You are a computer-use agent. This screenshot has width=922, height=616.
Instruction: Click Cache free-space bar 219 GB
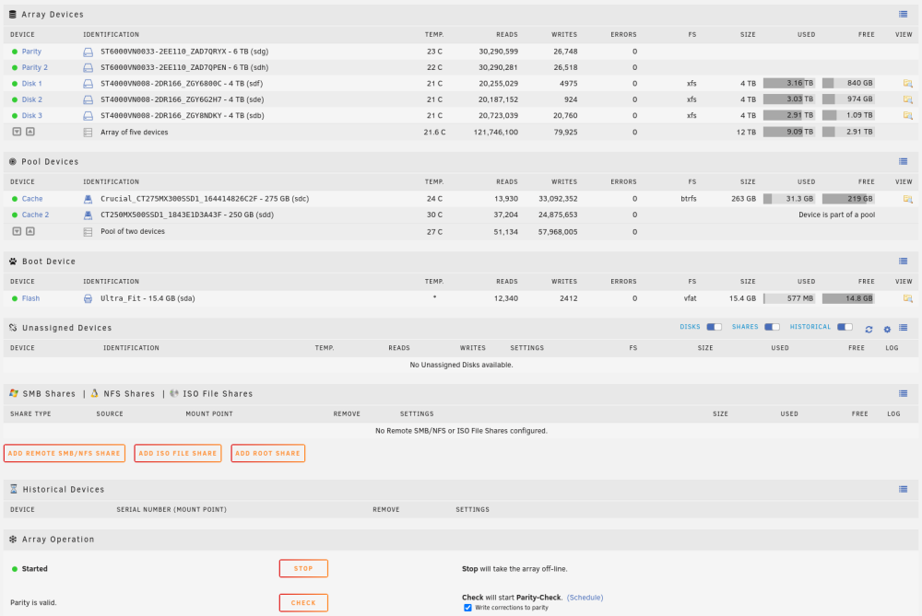tap(848, 199)
